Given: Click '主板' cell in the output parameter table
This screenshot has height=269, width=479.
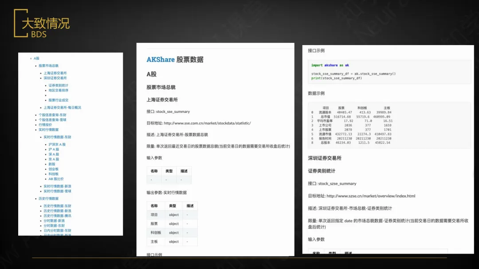Looking at the screenshot, I should coord(154,242).
